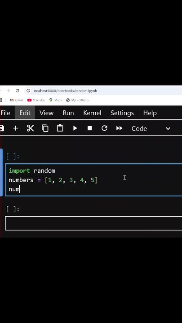Cut the selected cell with scissors icon
Screen dimensions: 182x323
click(x=31, y=128)
